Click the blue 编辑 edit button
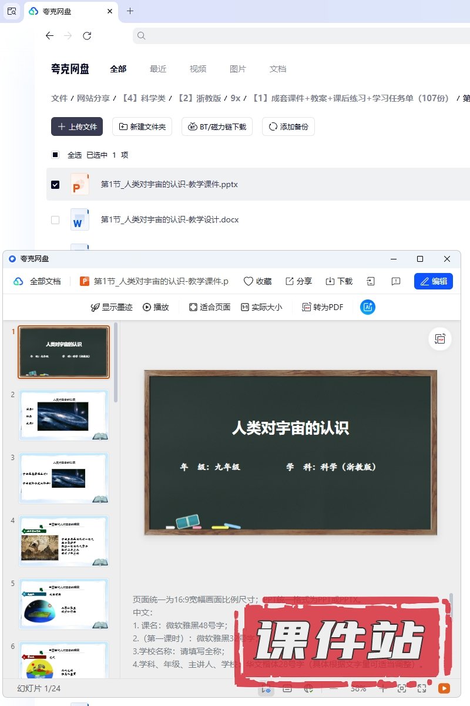Image resolution: width=470 pixels, height=706 pixels. [x=433, y=281]
